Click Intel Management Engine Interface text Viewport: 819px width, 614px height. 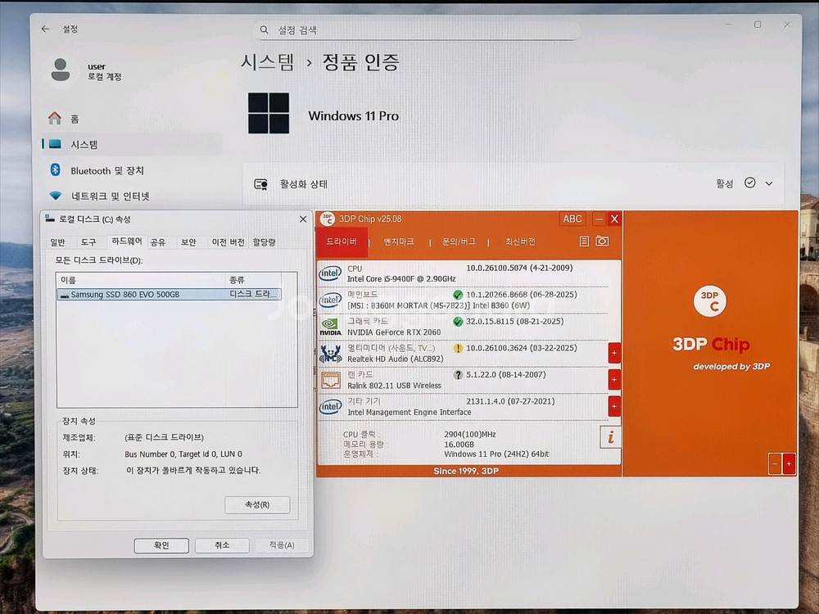click(x=409, y=413)
